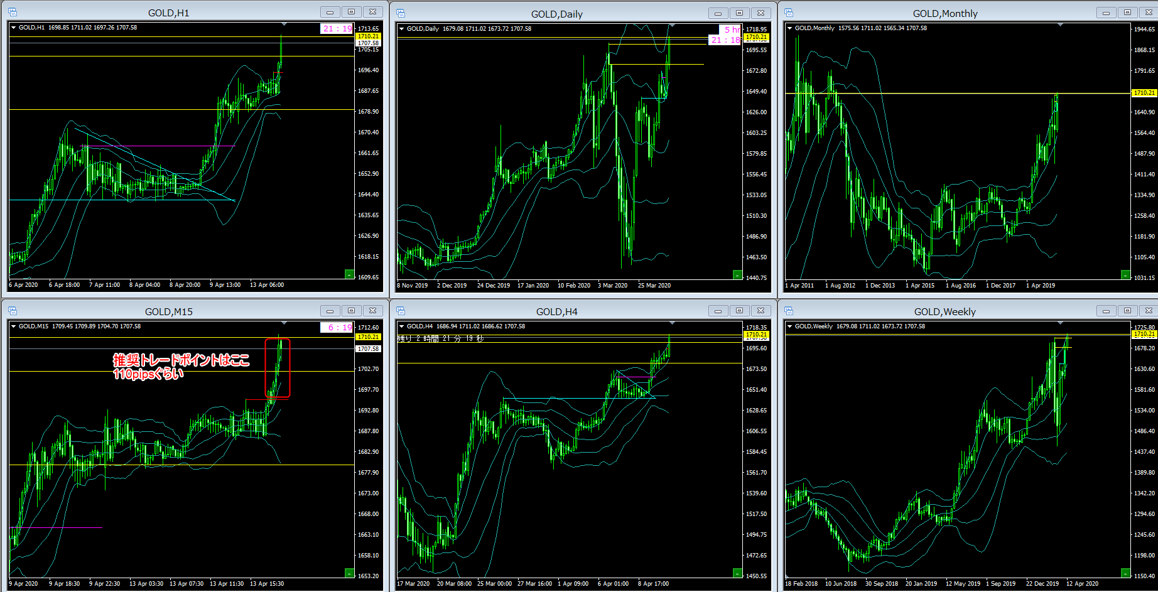Maximize the GOLD,Monthly chart window
The height and width of the screenshot is (592, 1158).
[x=1127, y=13]
